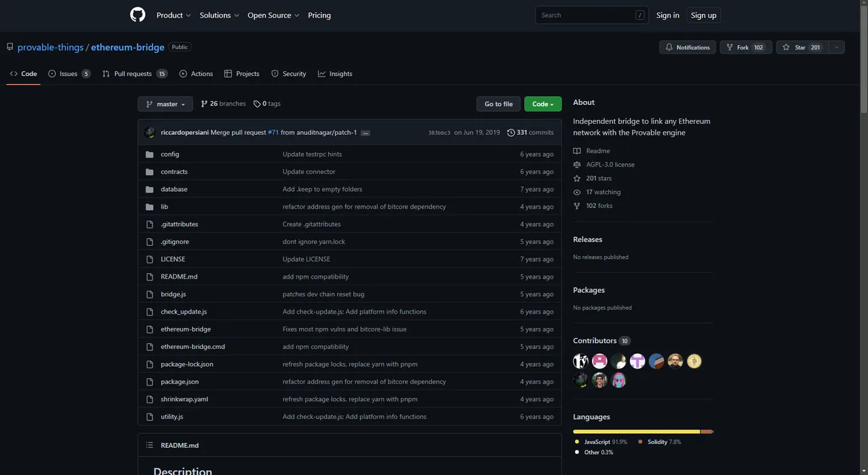The image size is (868, 475).
Task: Click the riccardopersiani avatar in commit row
Action: 150,133
